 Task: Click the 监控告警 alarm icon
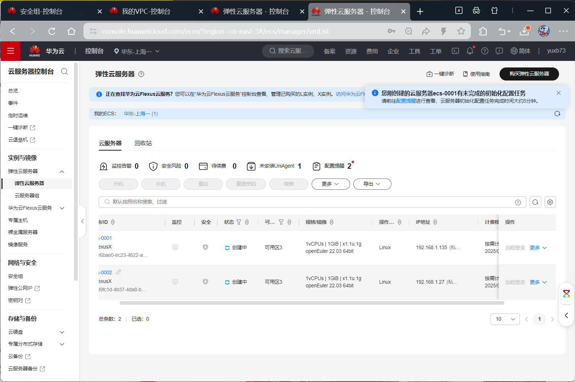pyautogui.click(x=103, y=166)
